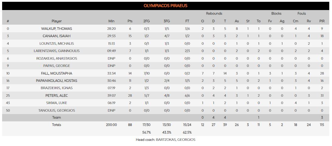Select the Totals row label

pyautogui.click(x=57, y=125)
